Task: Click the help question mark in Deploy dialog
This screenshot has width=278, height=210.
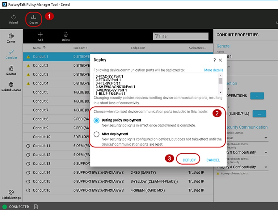Action: (x=215, y=60)
